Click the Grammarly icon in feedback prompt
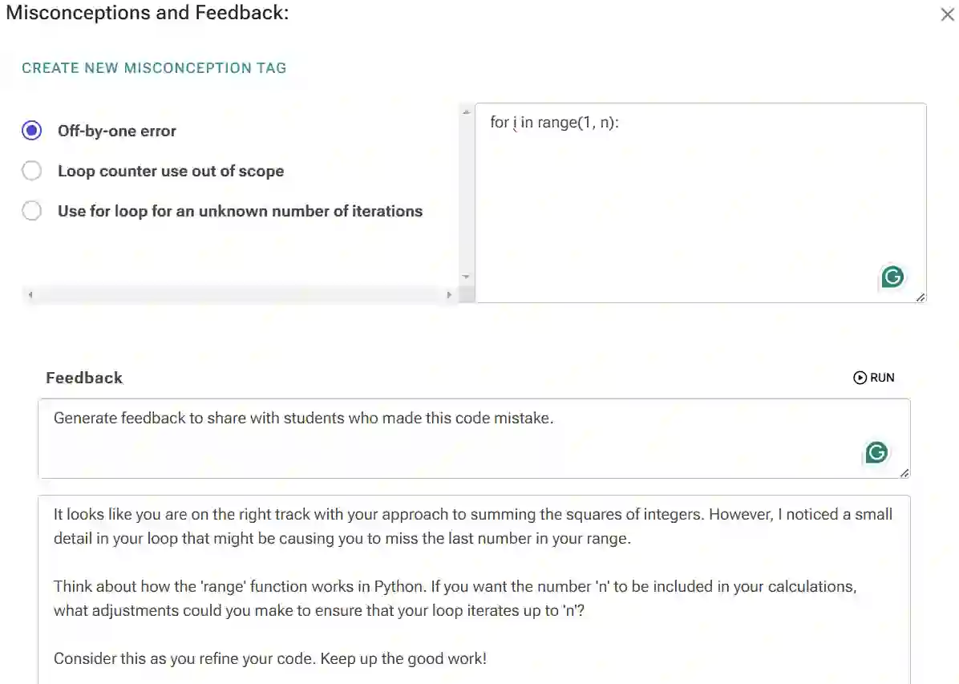This screenshot has height=684, width=959. tap(876, 453)
